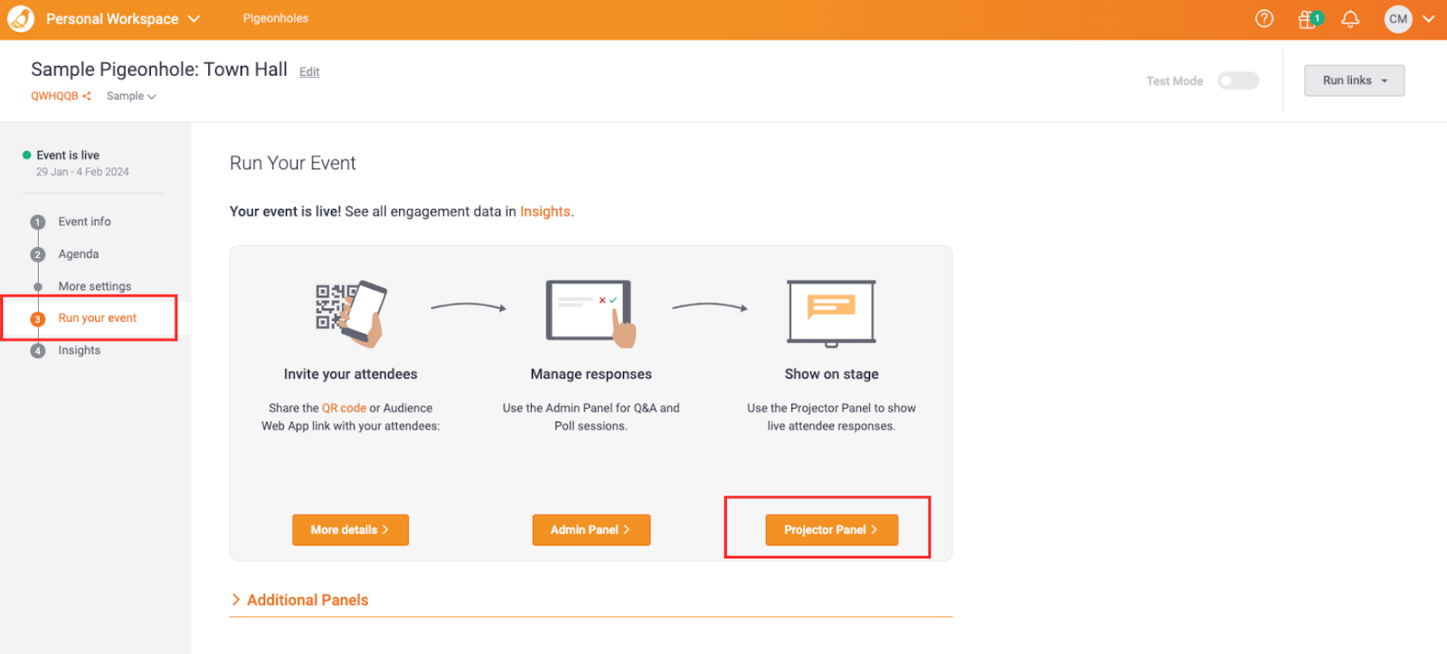
Task: Open Agenda in the sidebar
Action: tap(79, 254)
